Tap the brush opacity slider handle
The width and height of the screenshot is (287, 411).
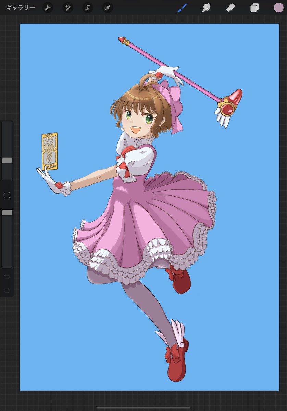tap(7, 212)
